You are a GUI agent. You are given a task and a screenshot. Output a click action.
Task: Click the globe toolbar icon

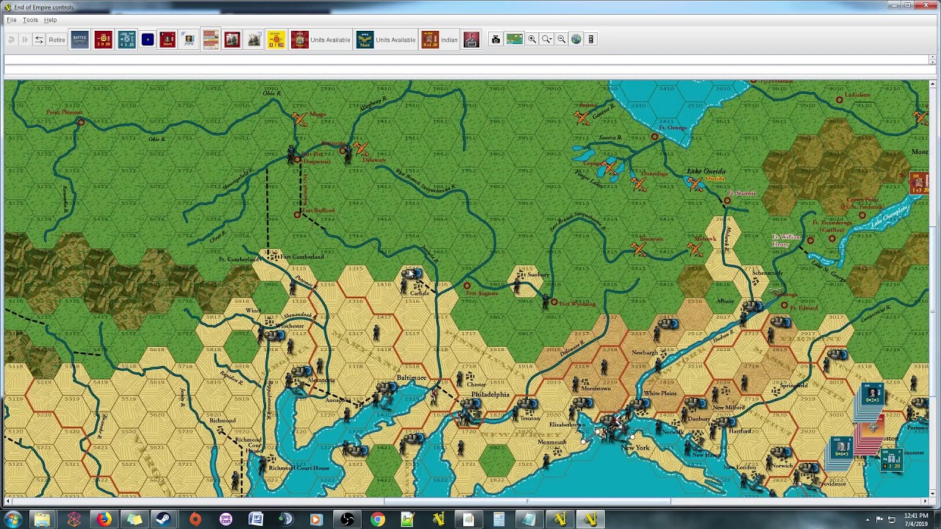point(576,40)
